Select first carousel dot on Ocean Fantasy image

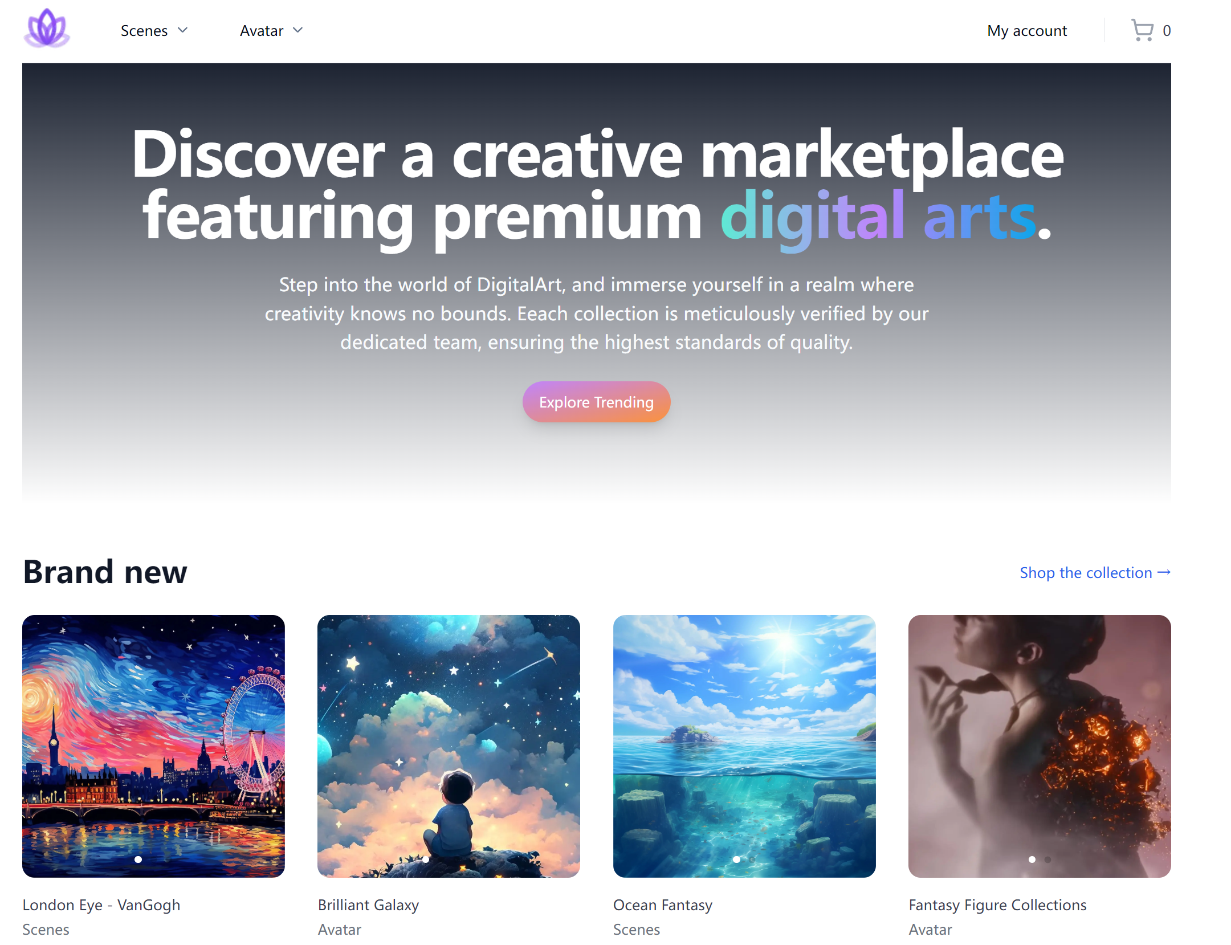(736, 860)
